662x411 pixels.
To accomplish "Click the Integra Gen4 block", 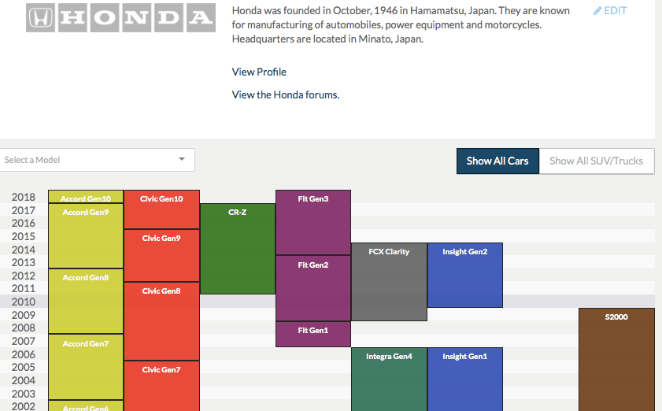I will click(x=389, y=379).
